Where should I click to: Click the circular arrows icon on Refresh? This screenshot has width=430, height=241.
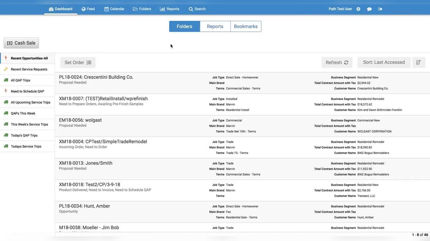[x=346, y=62]
